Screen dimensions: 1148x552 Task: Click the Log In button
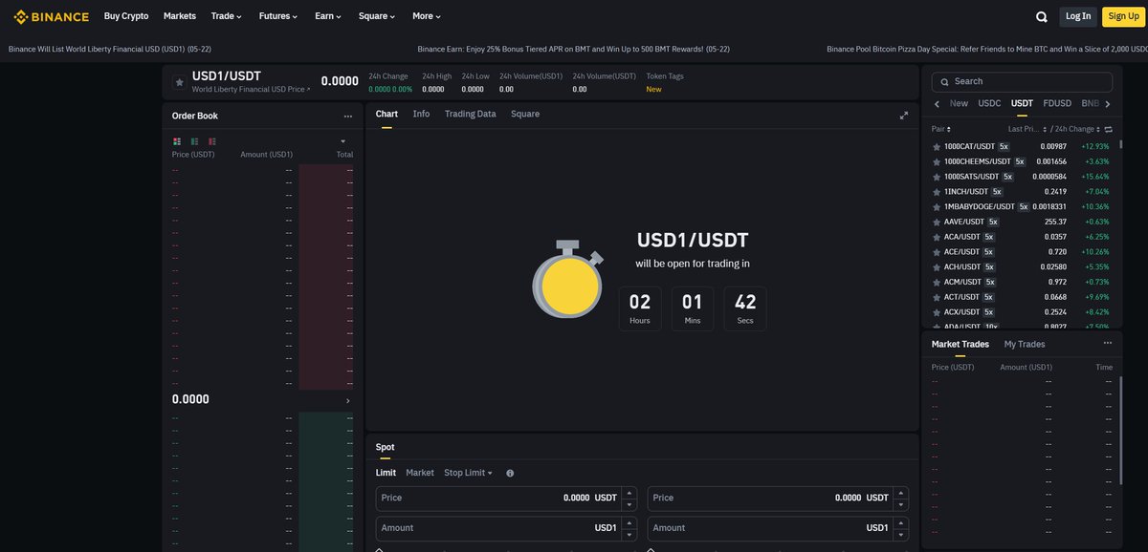coord(1078,16)
